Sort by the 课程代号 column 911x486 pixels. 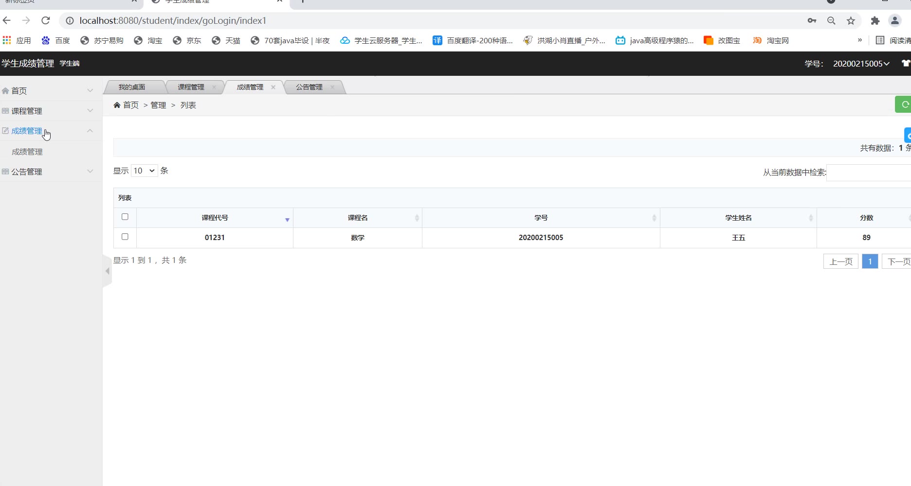215,218
